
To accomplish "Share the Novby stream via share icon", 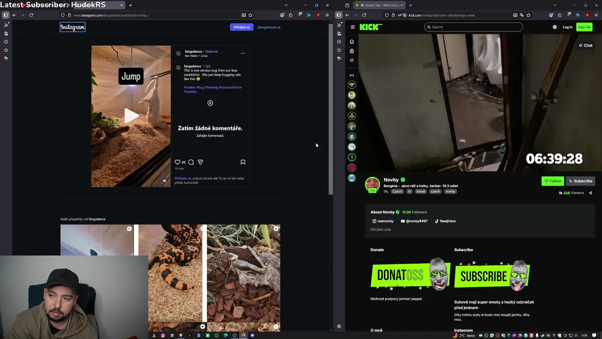I will click(x=590, y=193).
